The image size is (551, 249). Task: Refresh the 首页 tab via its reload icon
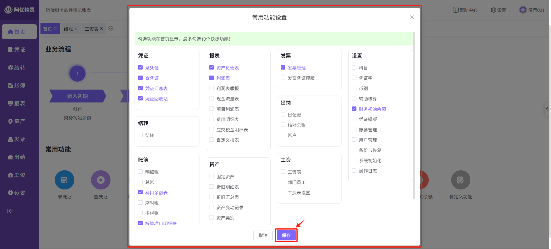pos(55,29)
